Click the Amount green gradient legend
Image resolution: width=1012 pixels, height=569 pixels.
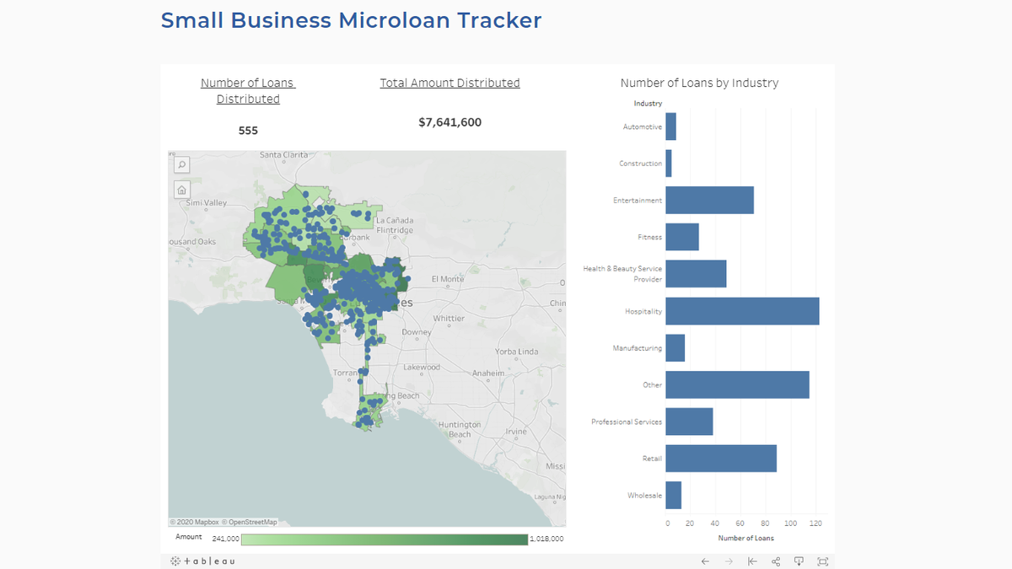pos(384,539)
